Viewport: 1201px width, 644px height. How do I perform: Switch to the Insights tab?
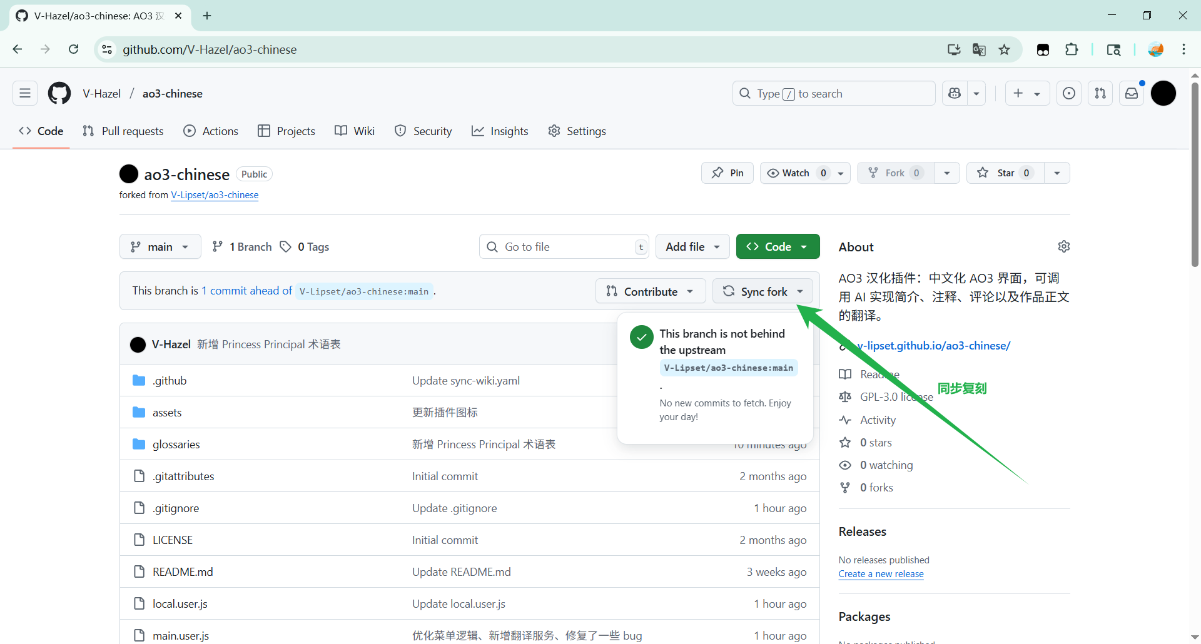tap(500, 131)
